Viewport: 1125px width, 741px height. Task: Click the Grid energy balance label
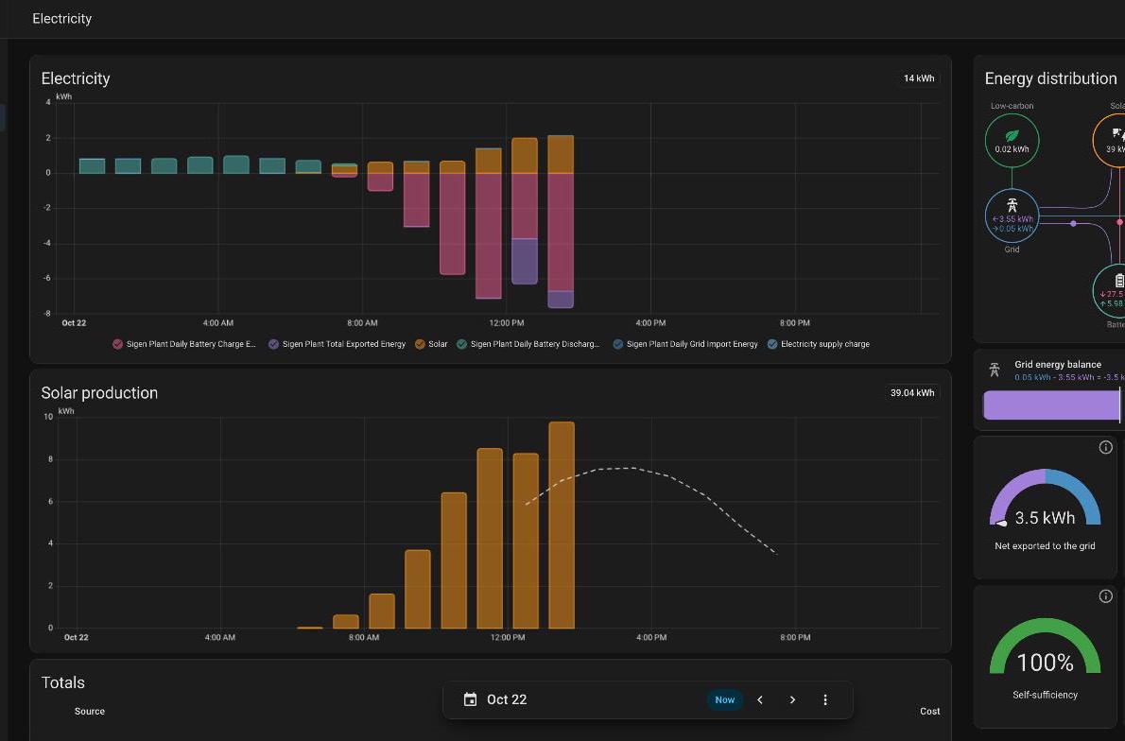(x=1058, y=365)
